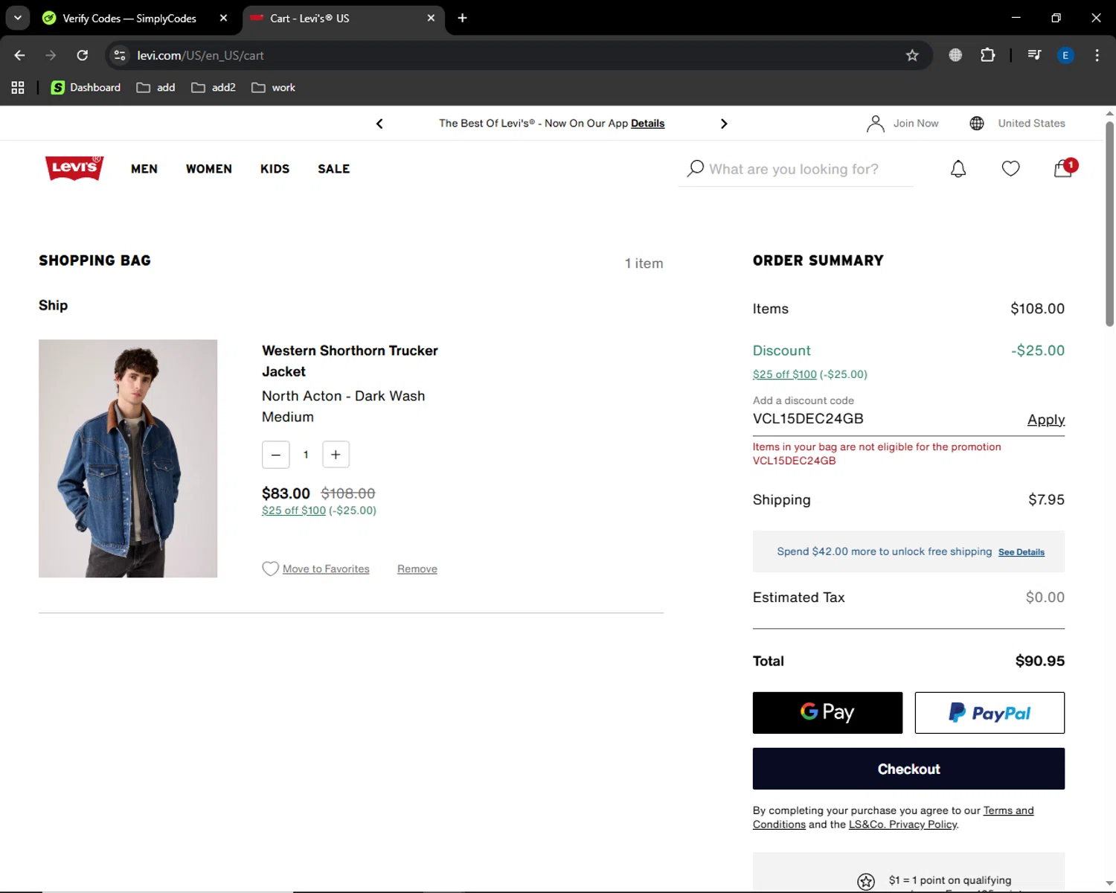This screenshot has height=893, width=1116.
Task: Click $25 off $100 link in Order Summary
Action: (785, 374)
